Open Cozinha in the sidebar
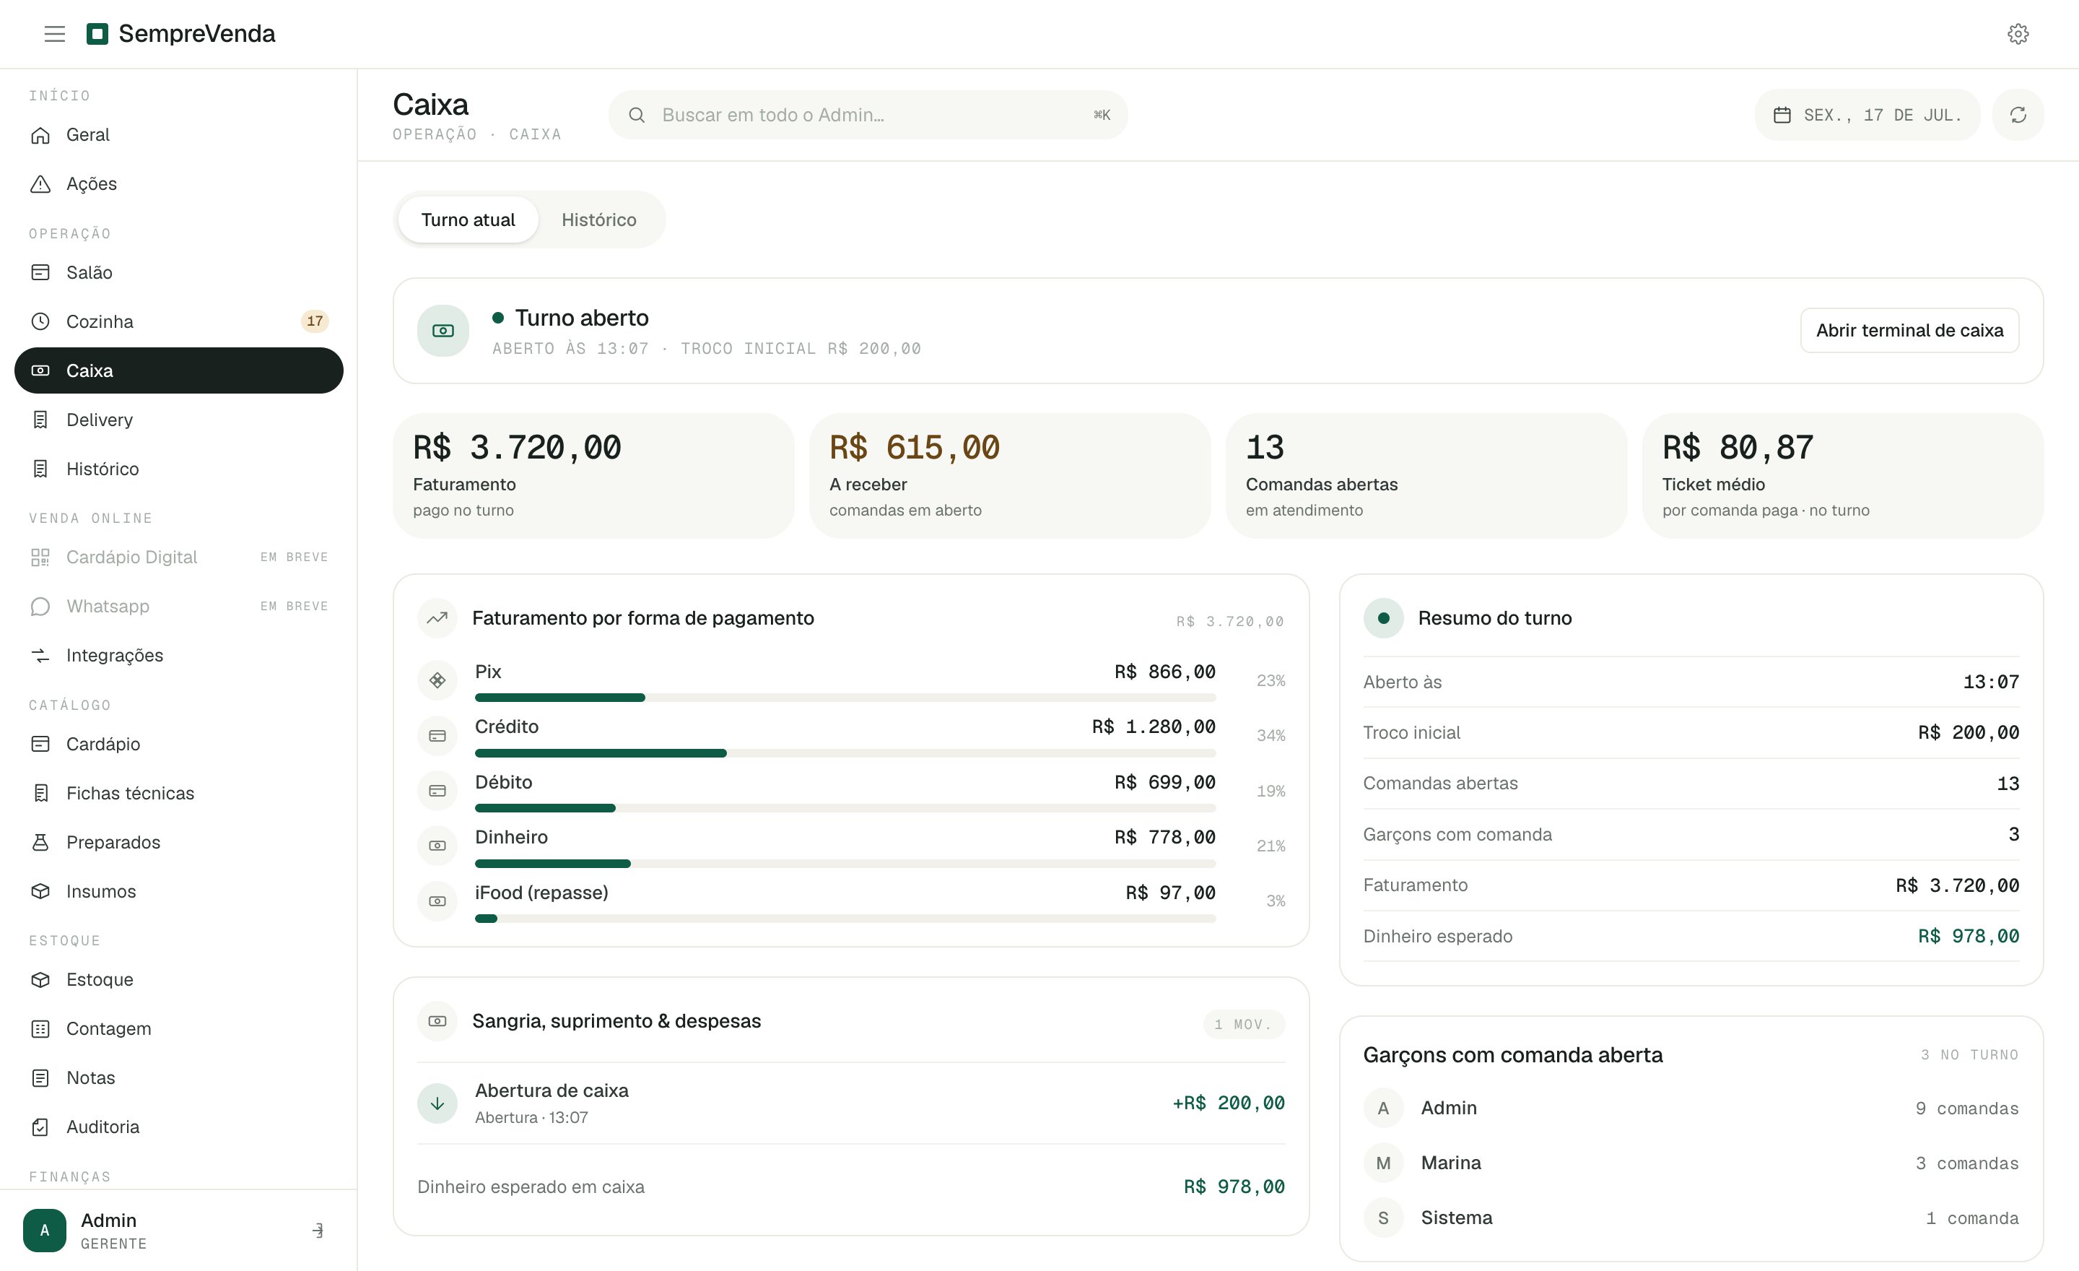 pyautogui.click(x=179, y=321)
